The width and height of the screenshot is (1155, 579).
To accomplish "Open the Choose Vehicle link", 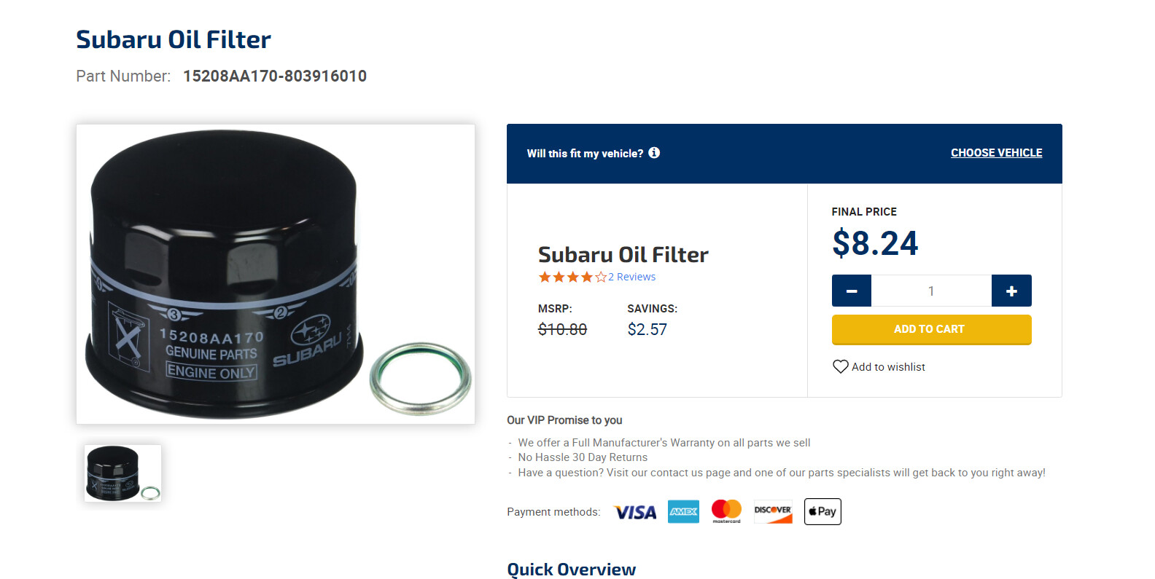I will point(996,153).
